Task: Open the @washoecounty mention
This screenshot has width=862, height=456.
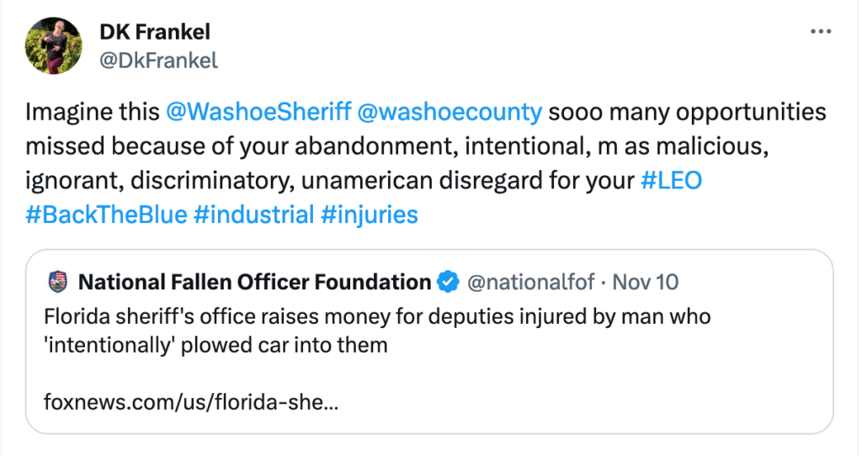Action: point(450,112)
